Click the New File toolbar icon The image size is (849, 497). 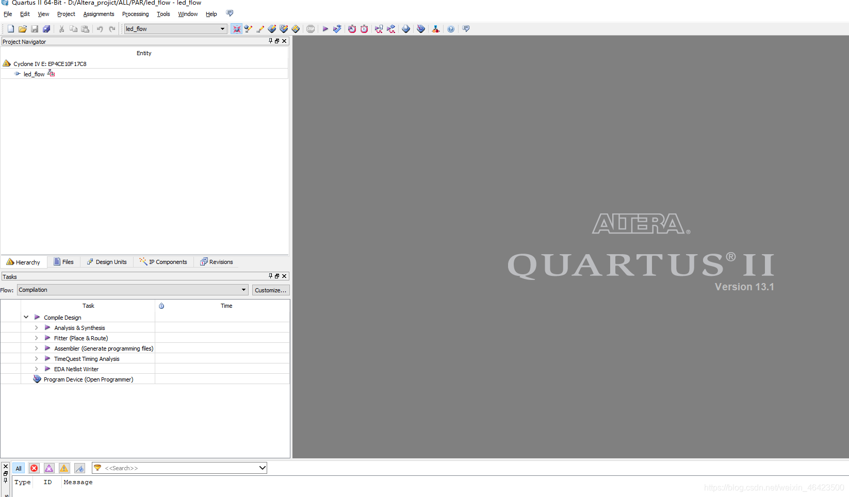pos(10,29)
